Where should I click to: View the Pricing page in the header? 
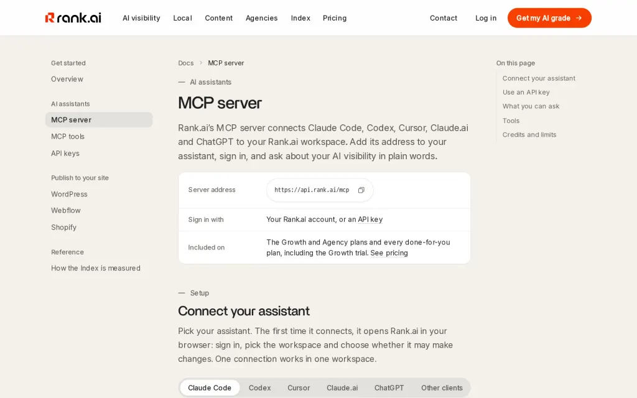coord(335,18)
